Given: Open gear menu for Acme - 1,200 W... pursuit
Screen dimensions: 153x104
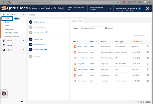Looking at the screenshot, I should [x=148, y=46].
